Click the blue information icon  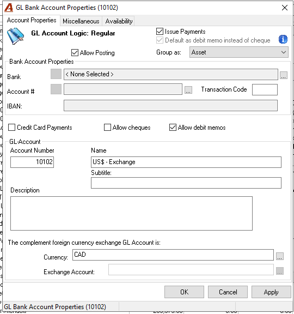click(x=283, y=39)
